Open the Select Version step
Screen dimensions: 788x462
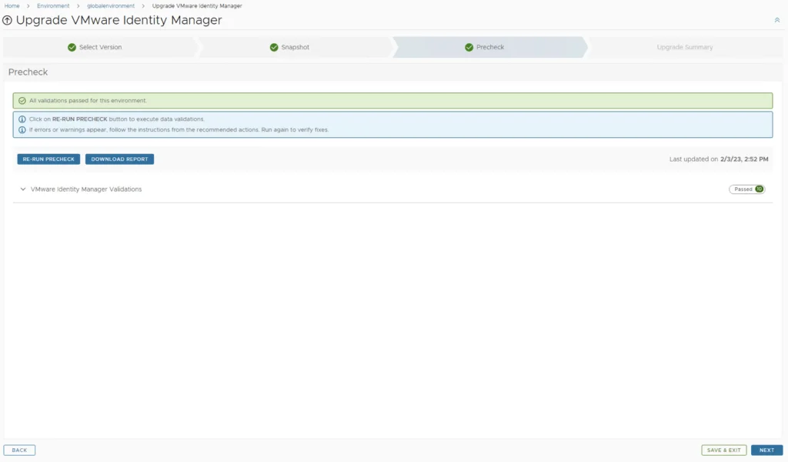(101, 47)
